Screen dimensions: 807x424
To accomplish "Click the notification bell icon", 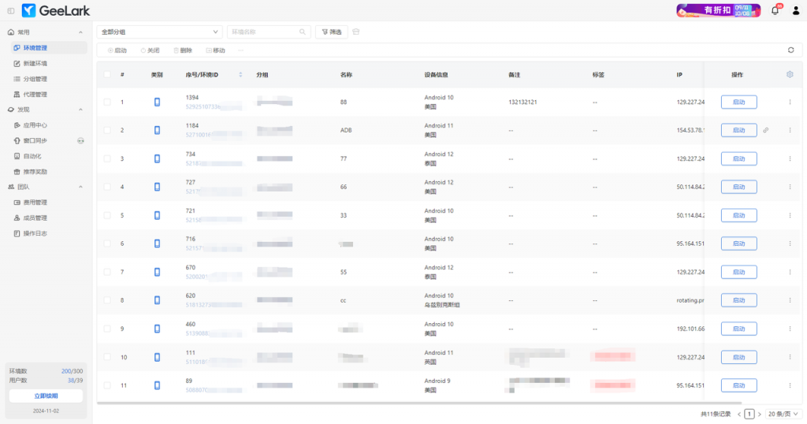I will 775,10.
